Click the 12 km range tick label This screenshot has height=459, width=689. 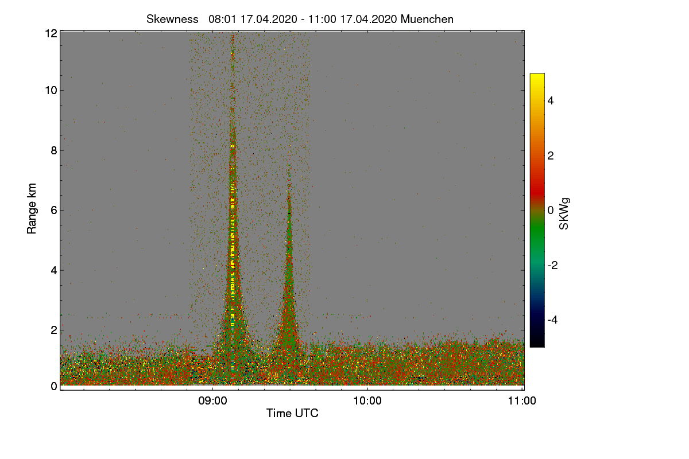pos(51,33)
